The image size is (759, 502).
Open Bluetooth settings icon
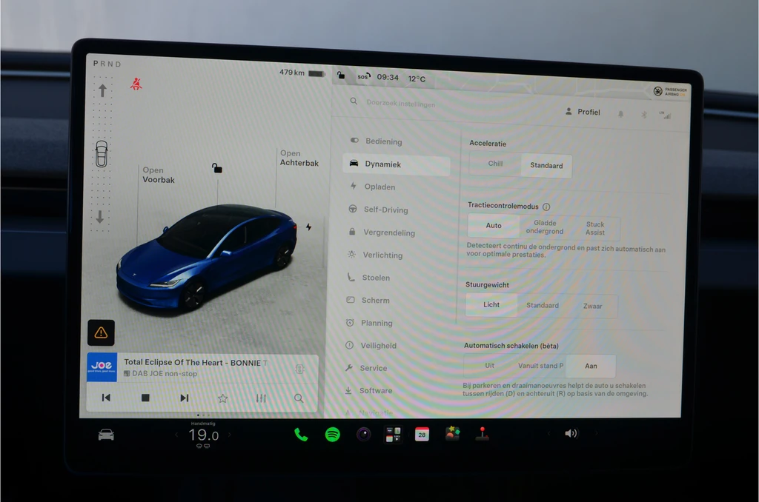(644, 115)
